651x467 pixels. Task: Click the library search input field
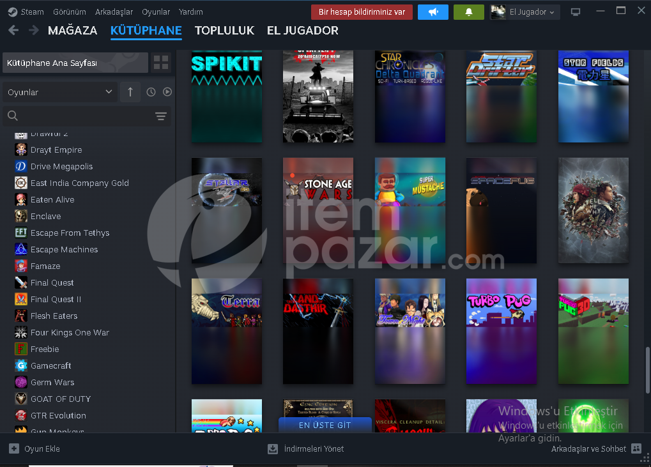(87, 116)
